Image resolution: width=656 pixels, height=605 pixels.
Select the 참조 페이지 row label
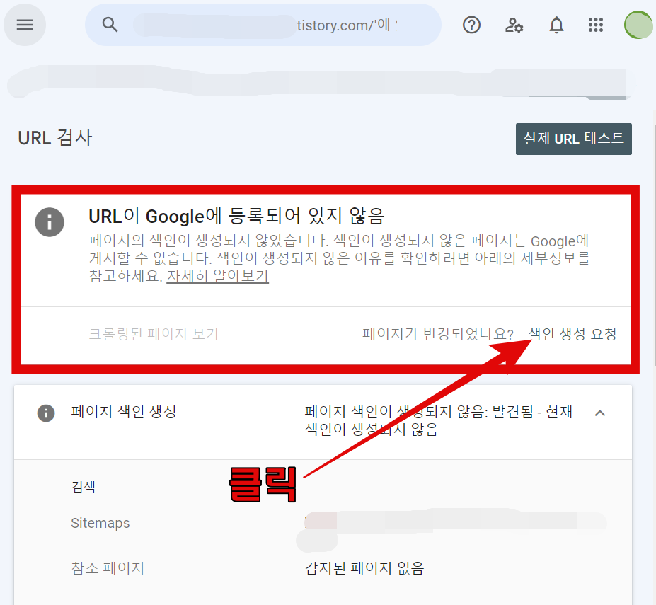pos(108,568)
